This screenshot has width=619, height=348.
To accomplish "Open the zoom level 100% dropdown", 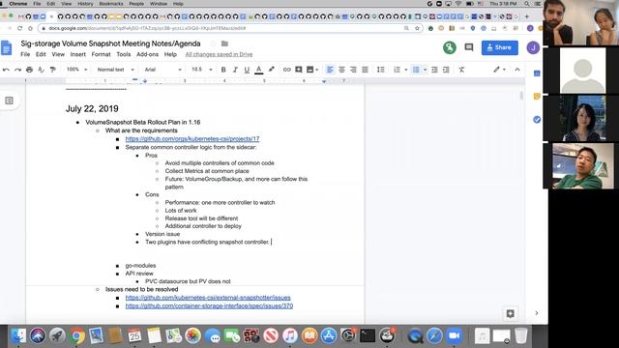I will [76, 70].
